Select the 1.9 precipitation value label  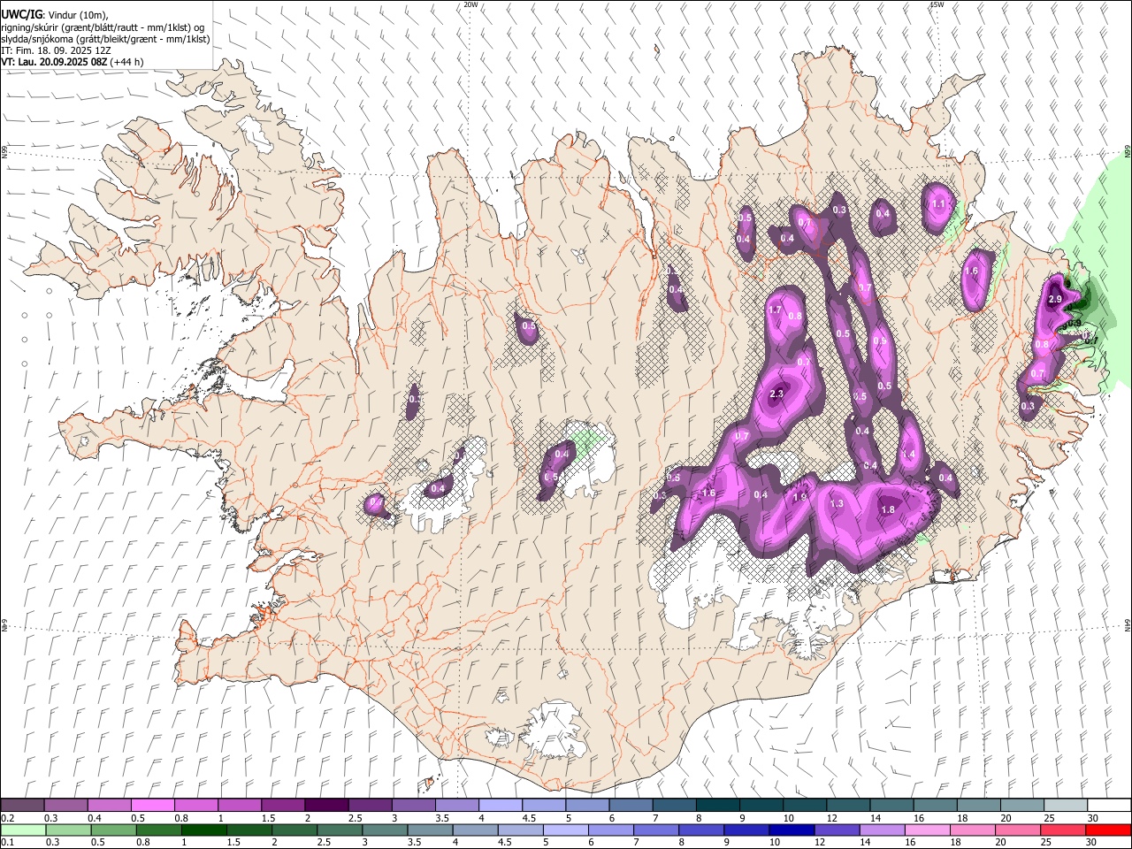coord(799,497)
